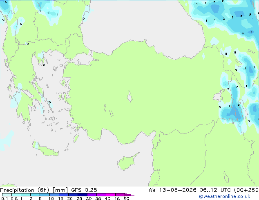The height and width of the screenshot is (200, 259).
Task: Click the '0.1' legend scale value
Action: click(x=4, y=198)
